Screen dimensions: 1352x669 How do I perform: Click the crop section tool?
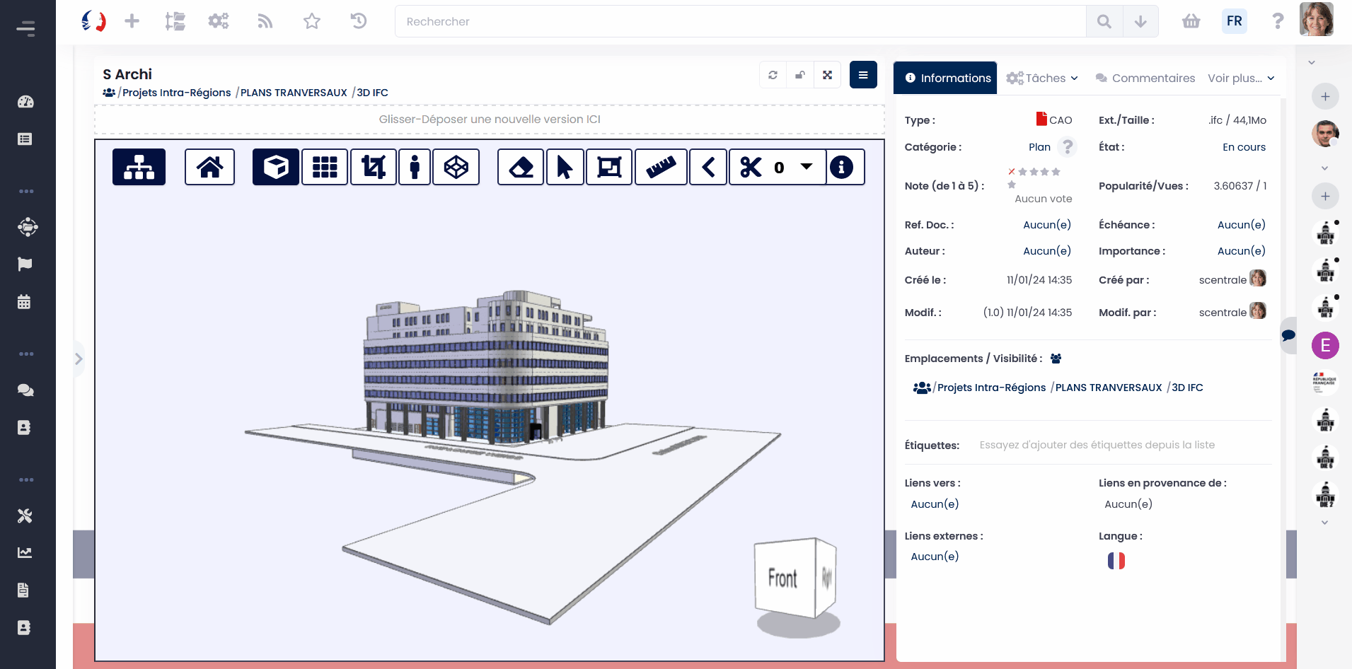click(x=374, y=167)
